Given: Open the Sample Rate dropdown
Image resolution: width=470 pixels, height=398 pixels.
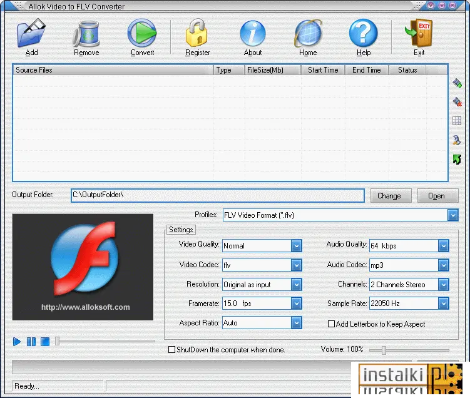Looking at the screenshot, I should [443, 304].
